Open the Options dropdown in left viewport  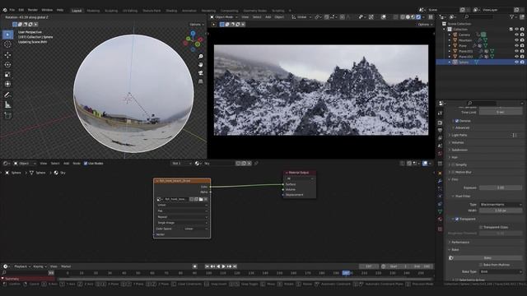click(x=197, y=25)
